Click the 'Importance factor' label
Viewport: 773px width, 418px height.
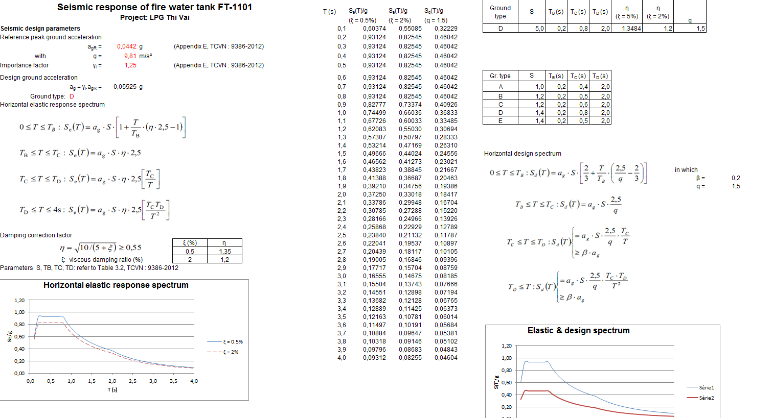[25, 65]
